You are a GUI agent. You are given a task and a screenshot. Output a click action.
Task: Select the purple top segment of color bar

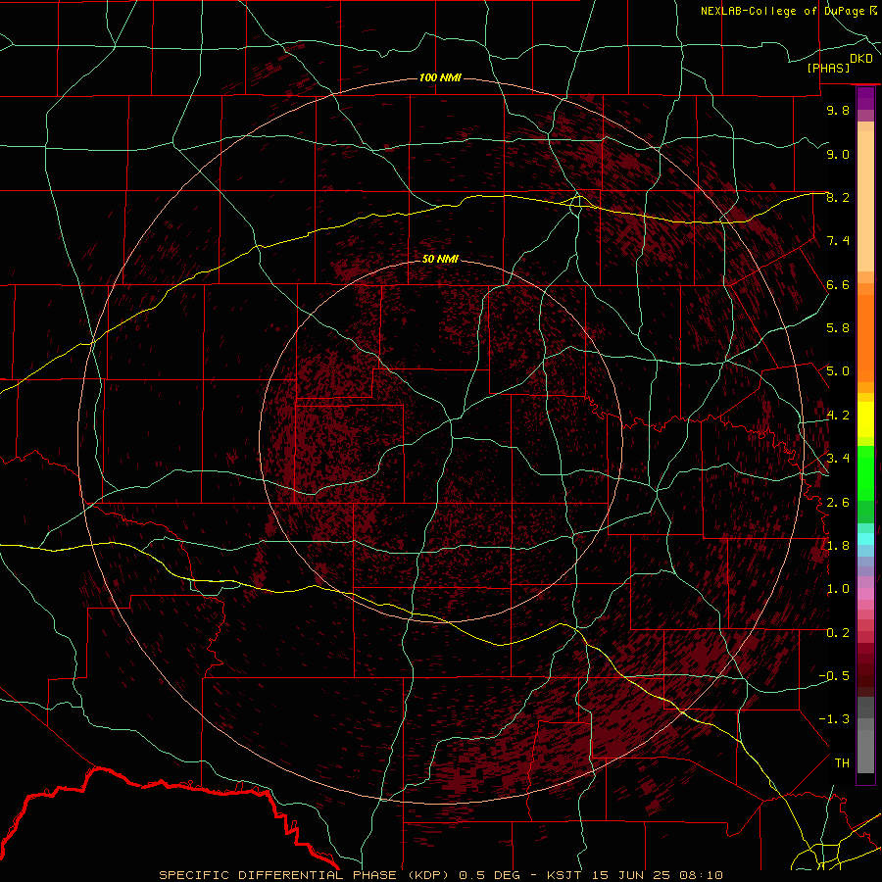click(865, 98)
